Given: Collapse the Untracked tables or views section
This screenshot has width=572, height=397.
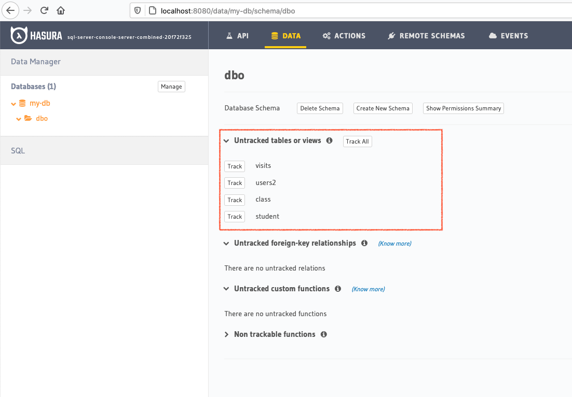Looking at the screenshot, I should (x=226, y=140).
